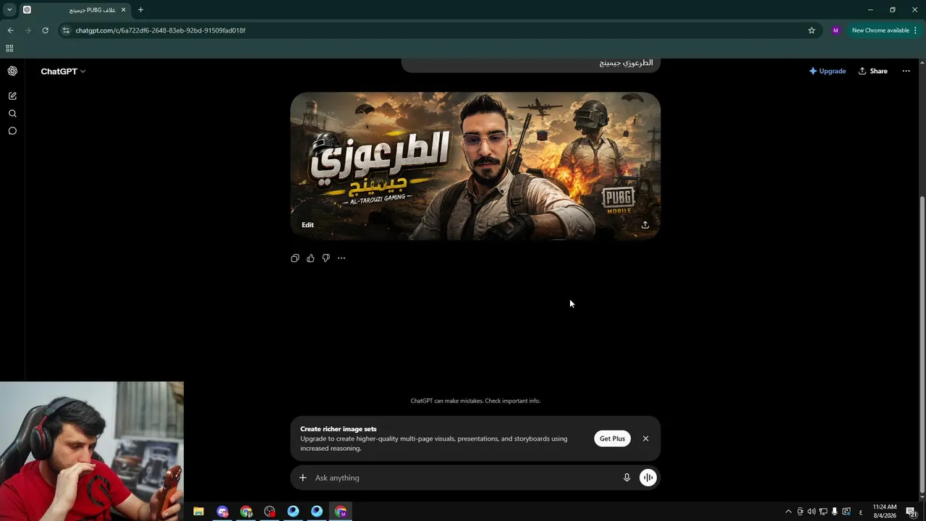The height and width of the screenshot is (521, 926).
Task: Open the generated Al-Tarouzi Gaming banner image
Action: click(475, 166)
